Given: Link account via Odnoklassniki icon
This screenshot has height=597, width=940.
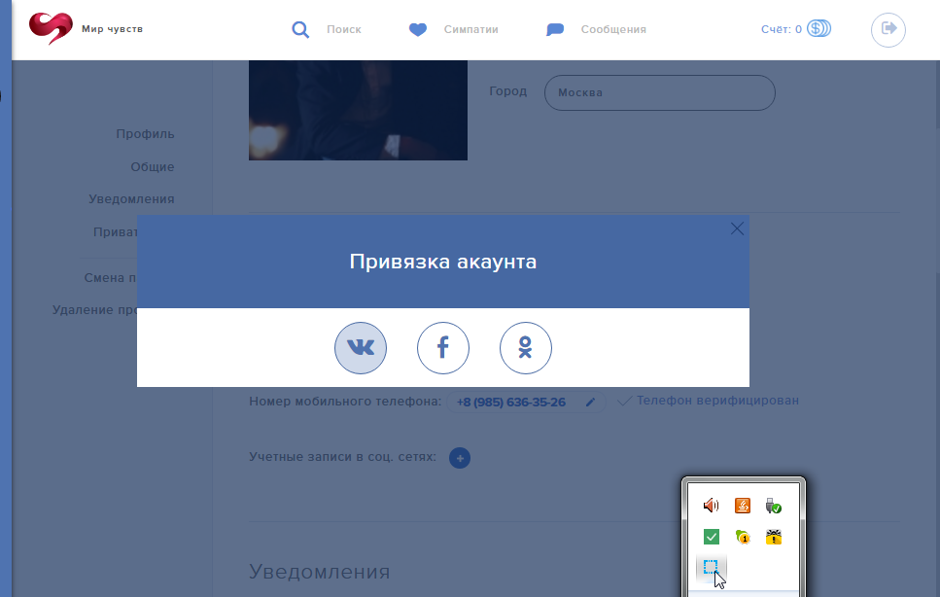Looking at the screenshot, I should click(x=526, y=348).
